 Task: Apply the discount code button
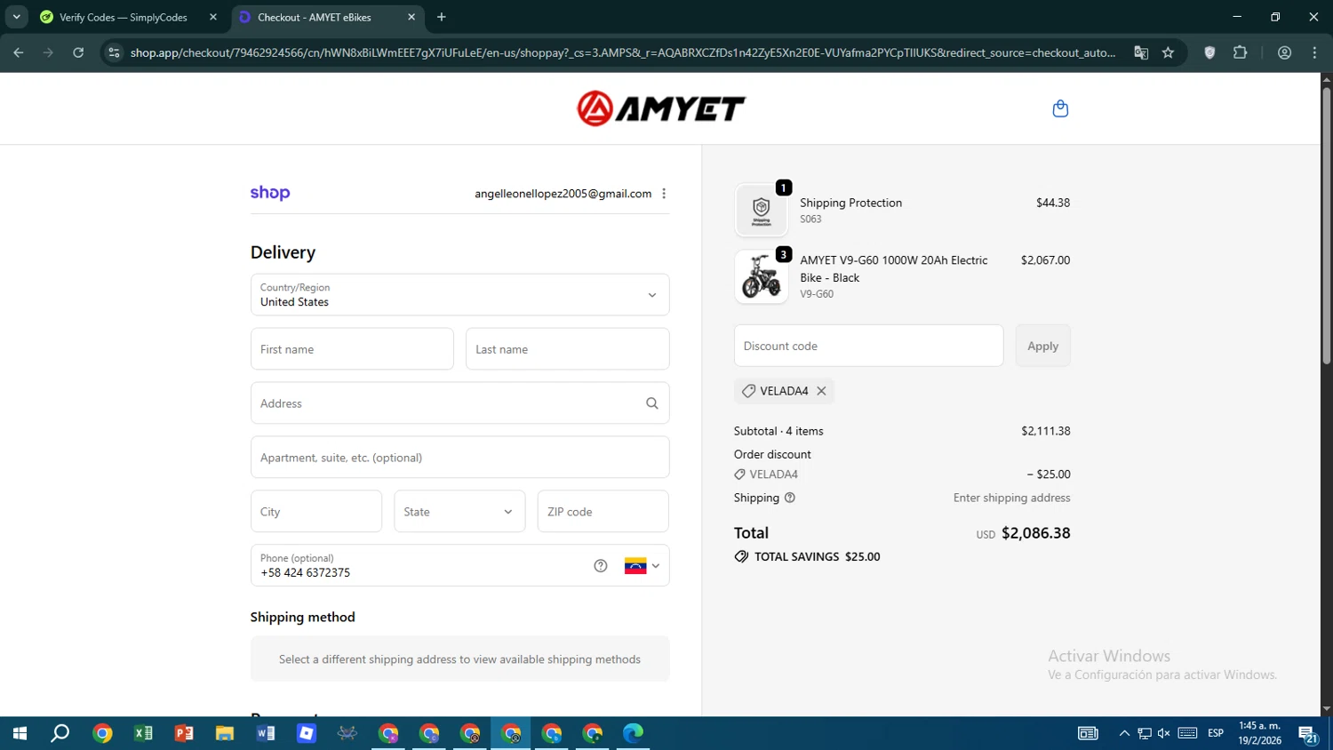coord(1043,346)
